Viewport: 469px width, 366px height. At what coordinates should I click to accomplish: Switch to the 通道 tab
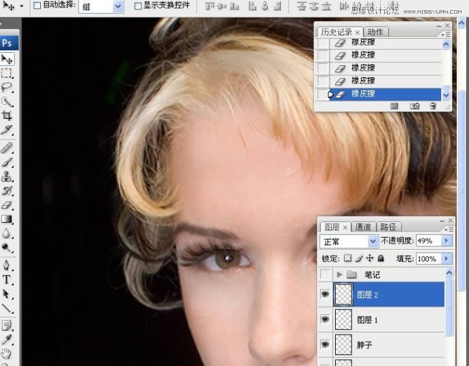click(363, 227)
